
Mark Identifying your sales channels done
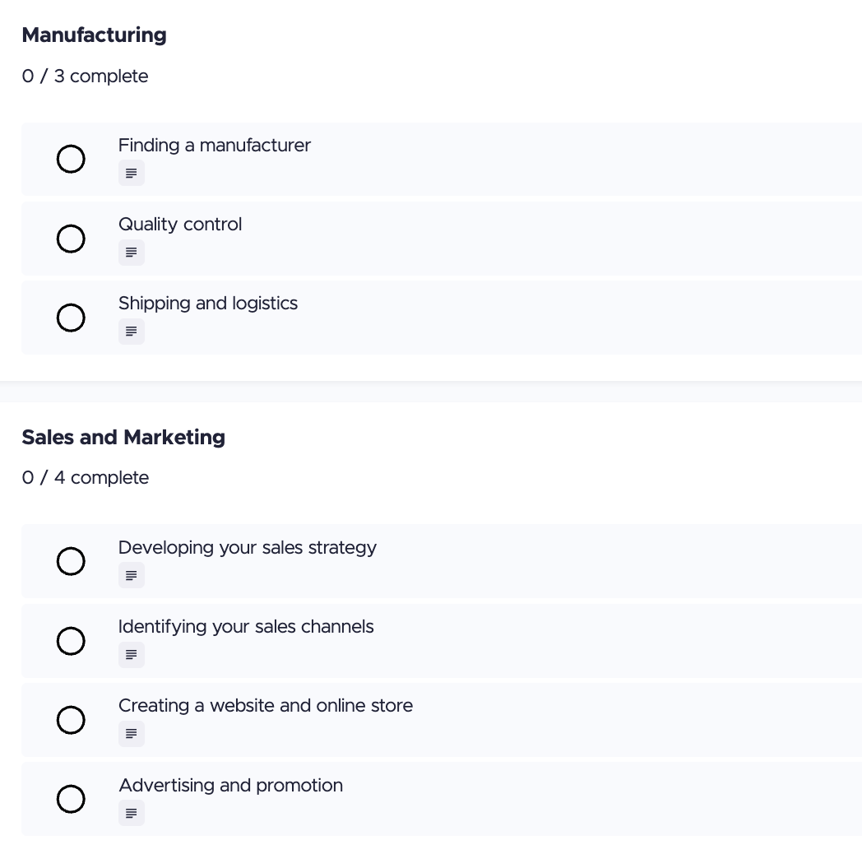[71, 641]
